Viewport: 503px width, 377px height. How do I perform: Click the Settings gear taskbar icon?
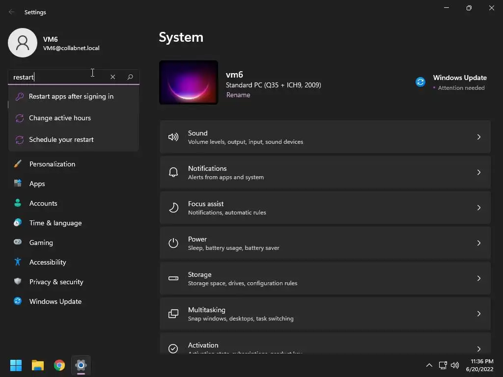81,365
